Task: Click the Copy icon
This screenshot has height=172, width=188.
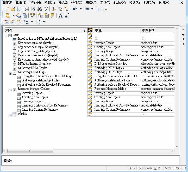Action: click(60, 9)
